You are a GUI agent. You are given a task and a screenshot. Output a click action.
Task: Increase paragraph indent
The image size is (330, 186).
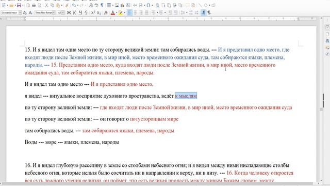point(170,12)
